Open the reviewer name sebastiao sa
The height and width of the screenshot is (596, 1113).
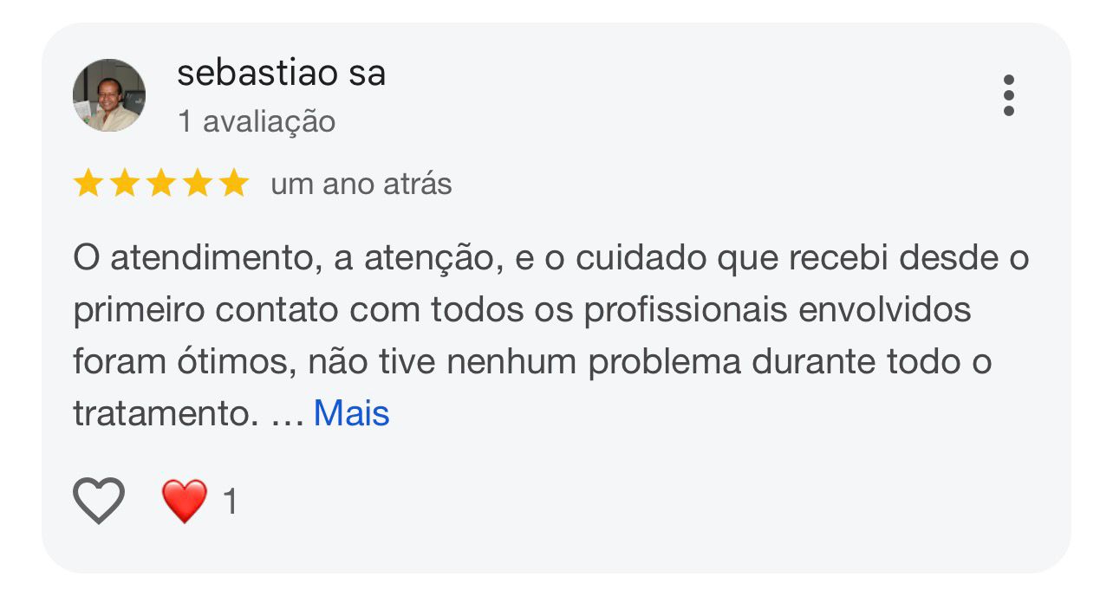pyautogui.click(x=281, y=74)
